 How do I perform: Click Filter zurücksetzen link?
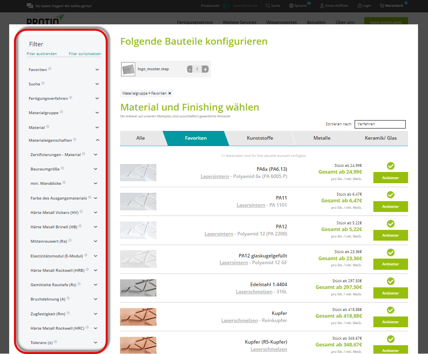85,53
